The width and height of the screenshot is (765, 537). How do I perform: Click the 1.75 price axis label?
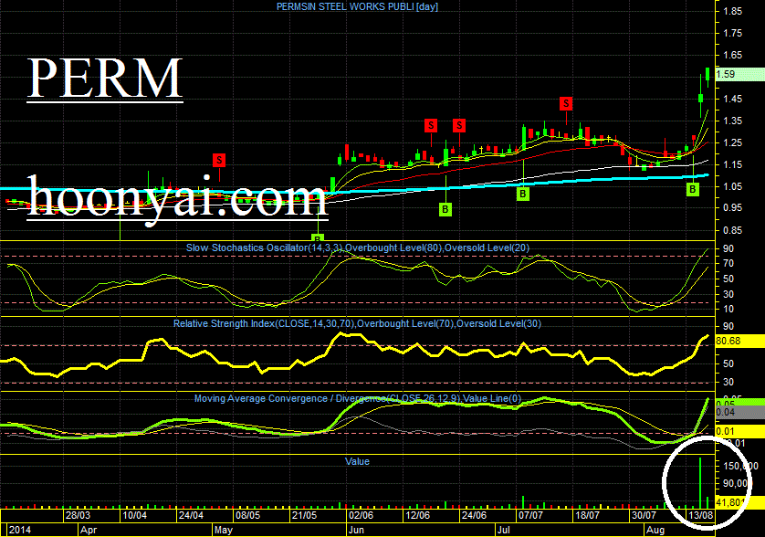(x=733, y=33)
